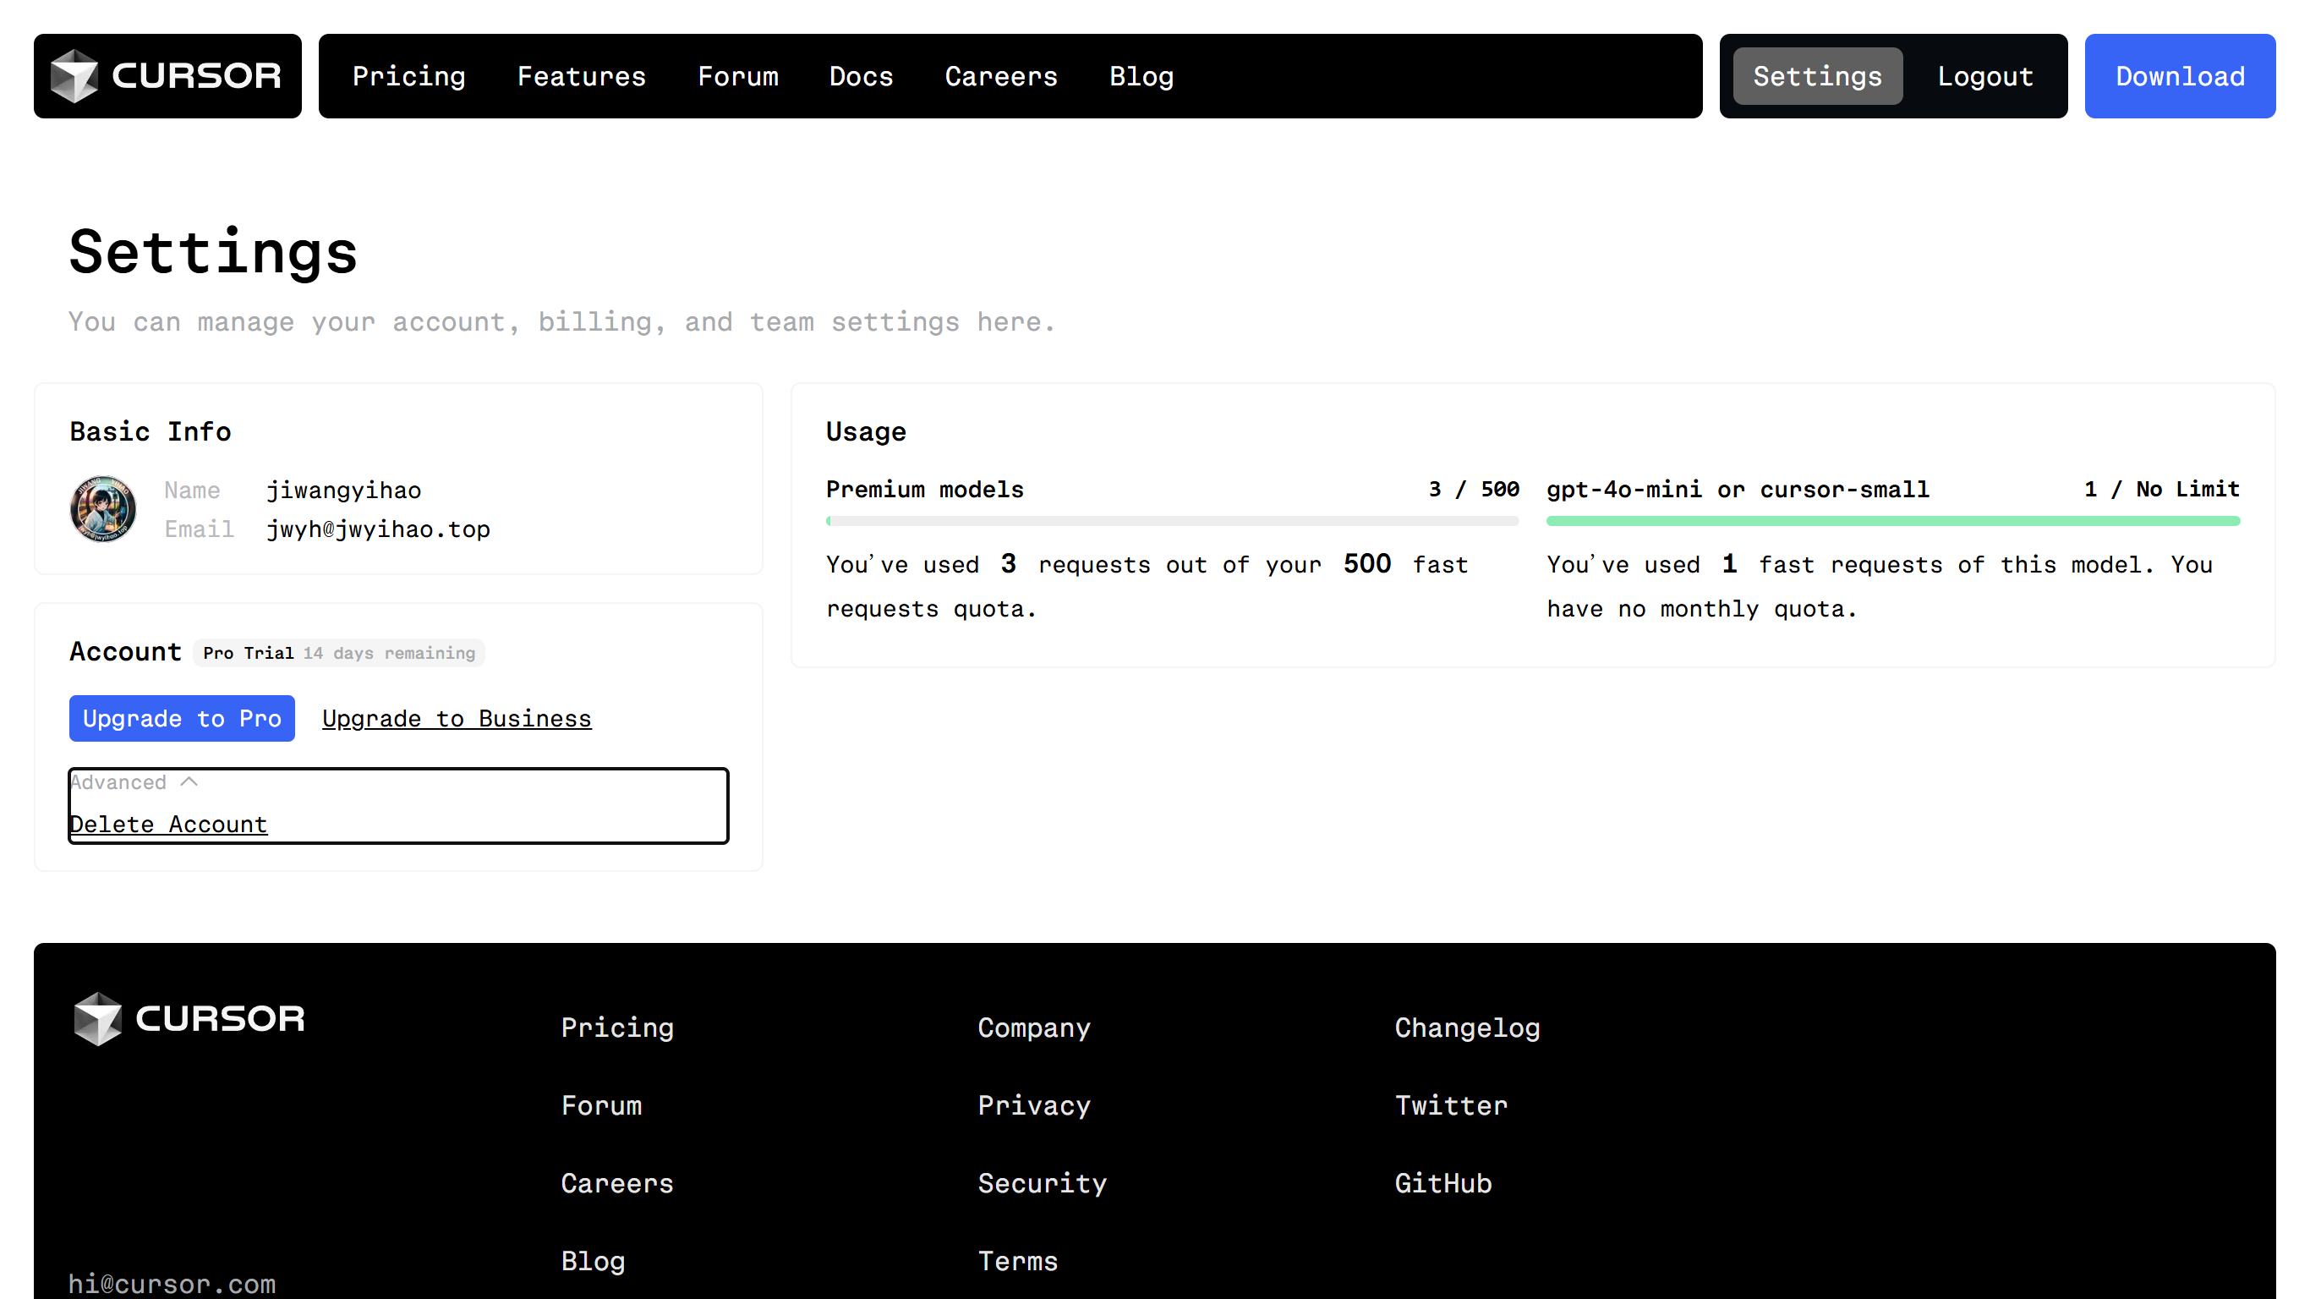
Task: Select the Settings button in the header
Action: coord(1818,76)
